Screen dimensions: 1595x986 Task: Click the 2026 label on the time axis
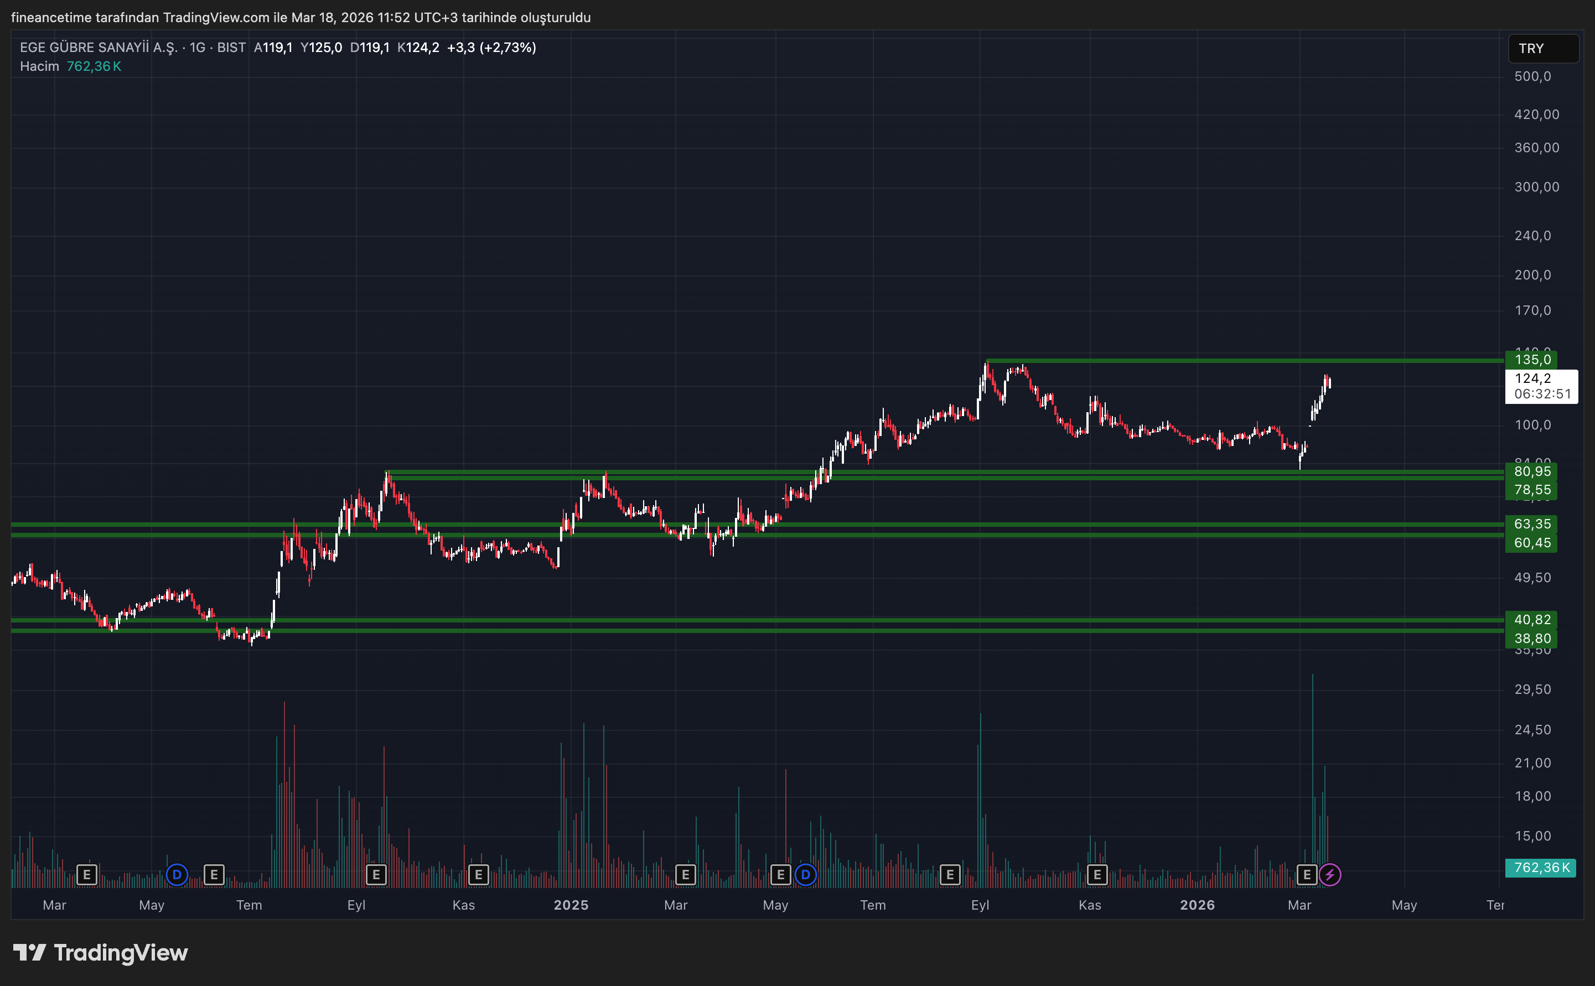tap(1197, 905)
